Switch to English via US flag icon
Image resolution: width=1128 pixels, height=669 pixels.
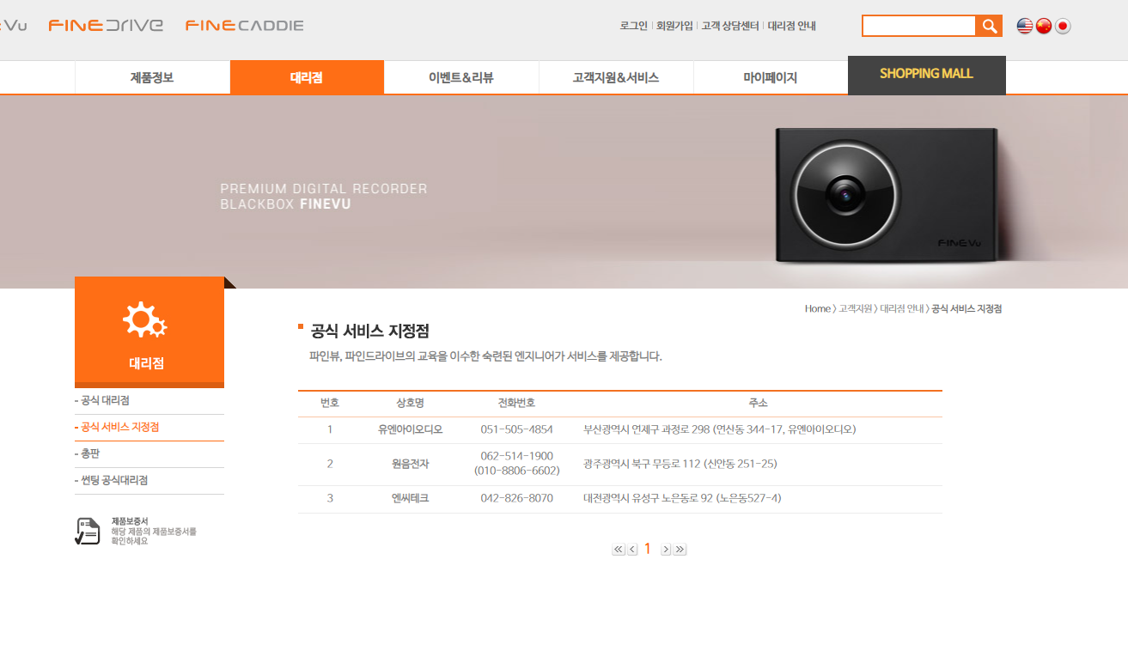pyautogui.click(x=1025, y=26)
